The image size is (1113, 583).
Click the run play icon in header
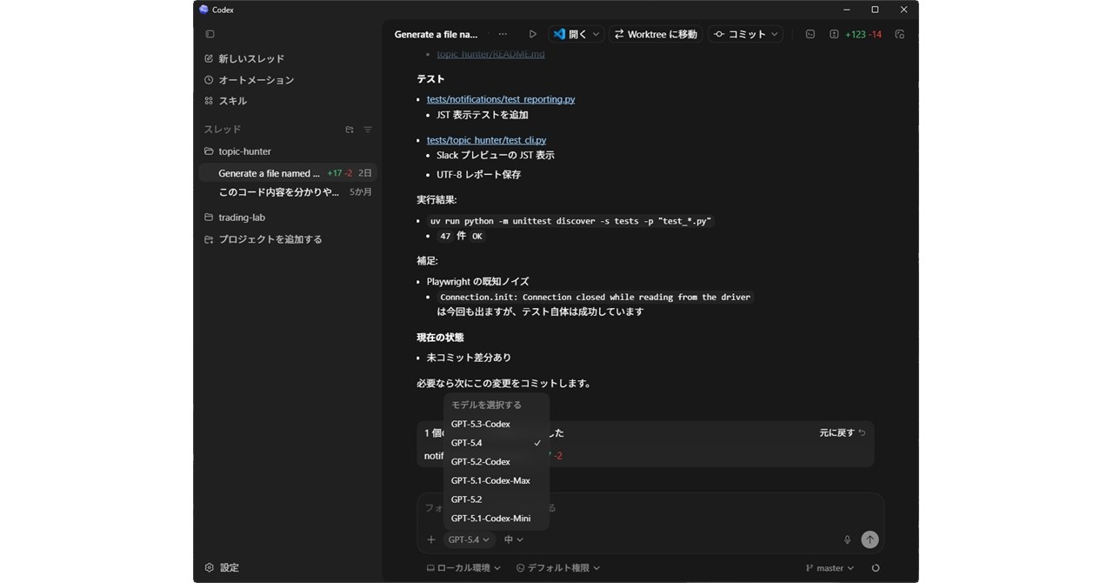532,34
